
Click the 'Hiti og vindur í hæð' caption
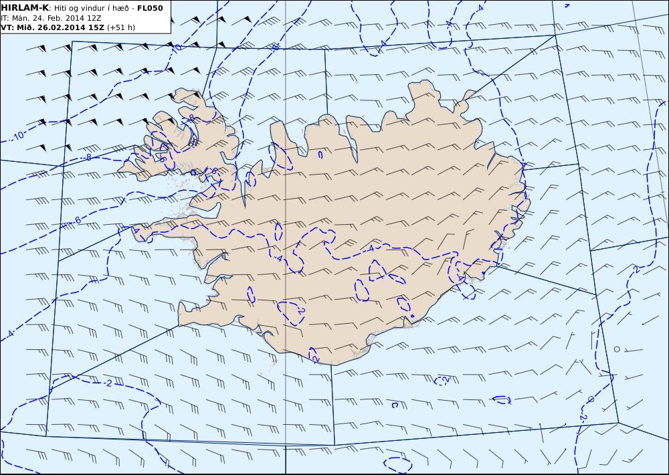click(91, 7)
